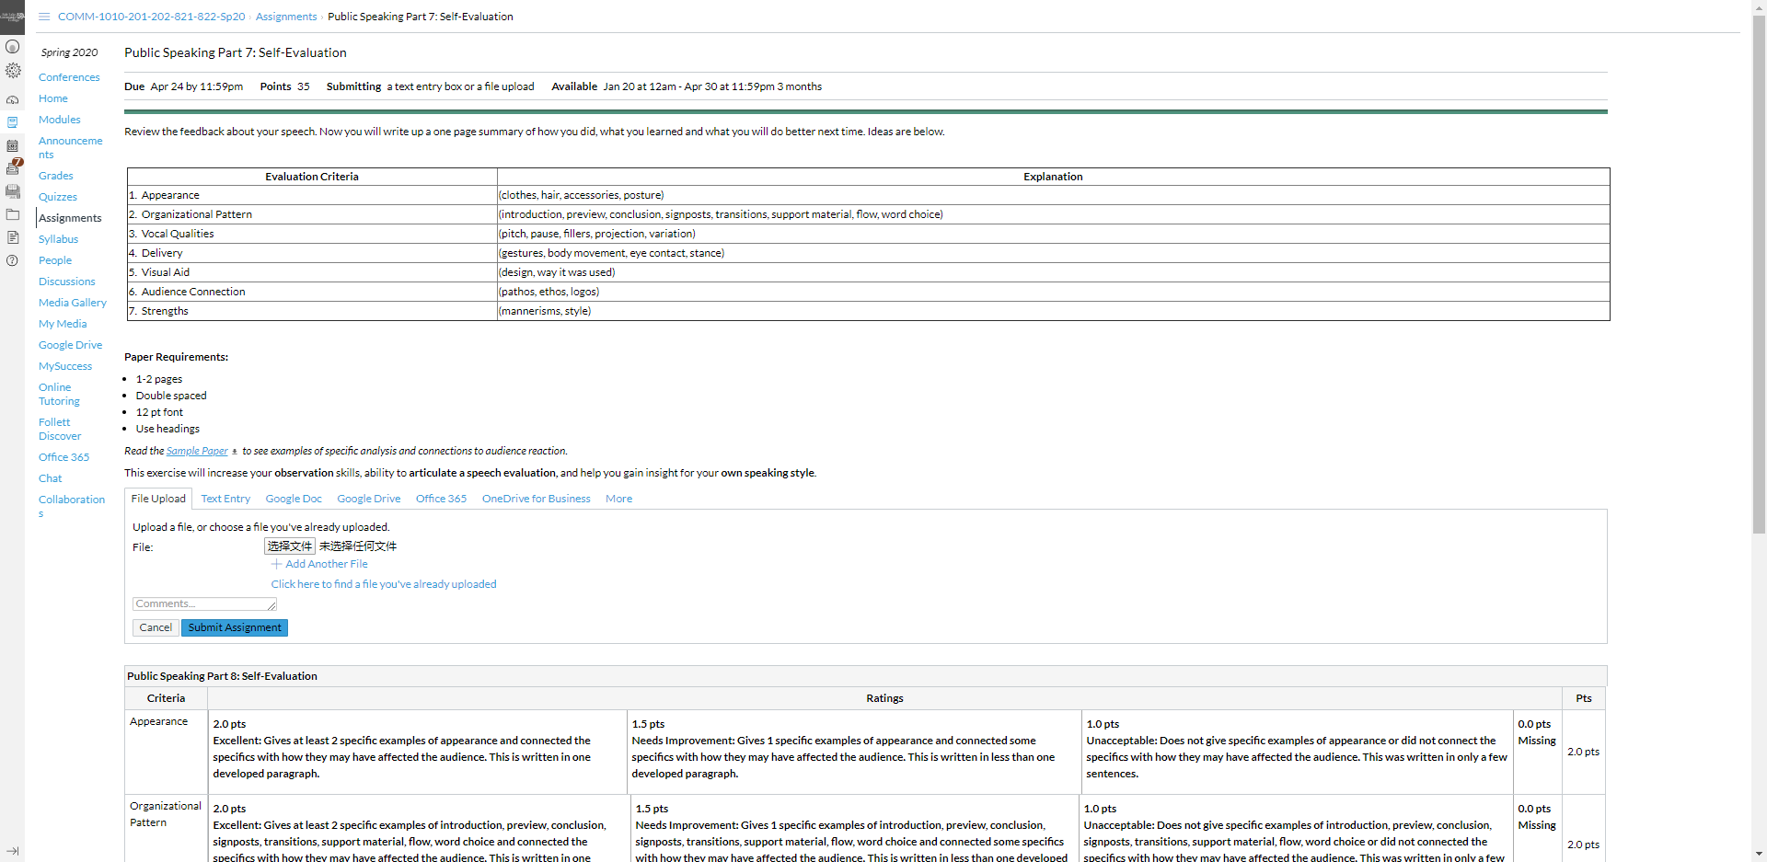Open Office 365 in course navigation
The image size is (1767, 862).
[64, 457]
